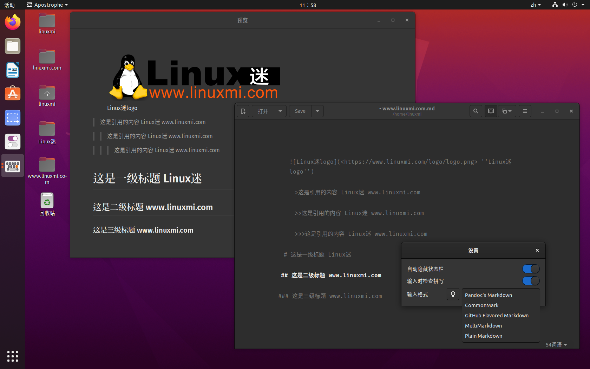Image resolution: width=590 pixels, height=369 pixels.
Task: Show applications grid in the dock
Action: [x=13, y=356]
